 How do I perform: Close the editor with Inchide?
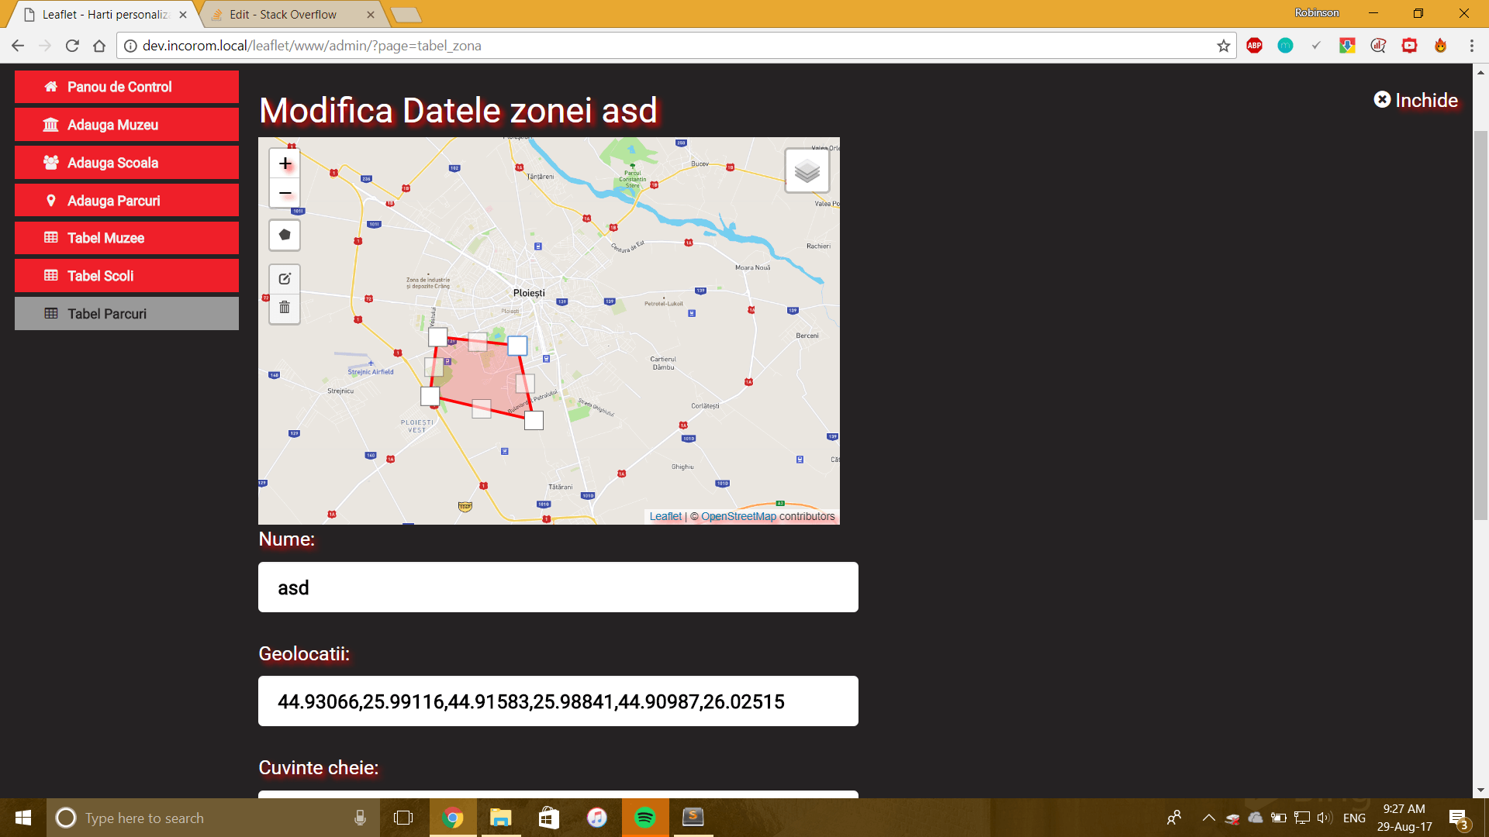click(x=1416, y=100)
